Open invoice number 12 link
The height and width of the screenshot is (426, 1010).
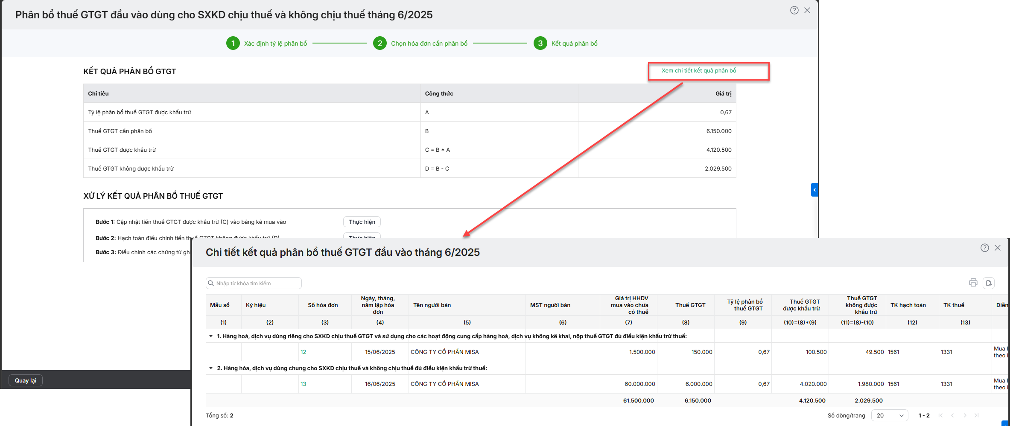[x=303, y=352]
